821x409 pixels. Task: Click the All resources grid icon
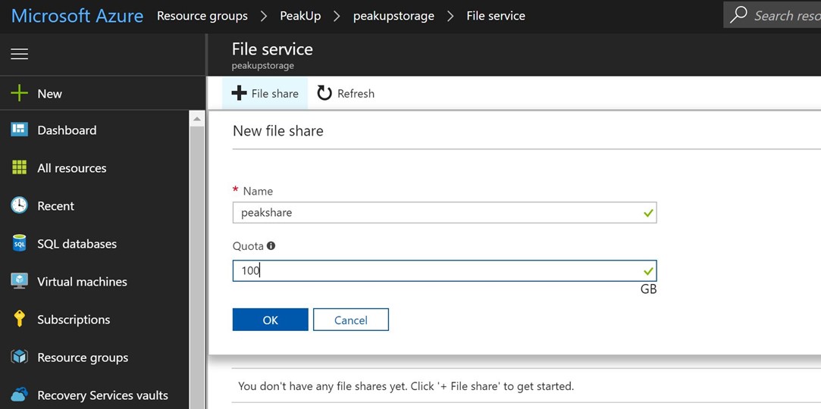(20, 168)
